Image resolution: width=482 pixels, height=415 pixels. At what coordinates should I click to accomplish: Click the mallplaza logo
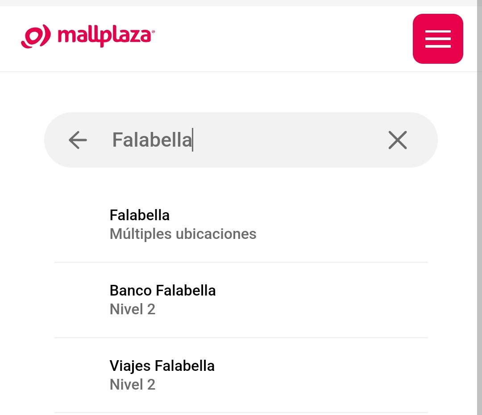click(x=88, y=36)
